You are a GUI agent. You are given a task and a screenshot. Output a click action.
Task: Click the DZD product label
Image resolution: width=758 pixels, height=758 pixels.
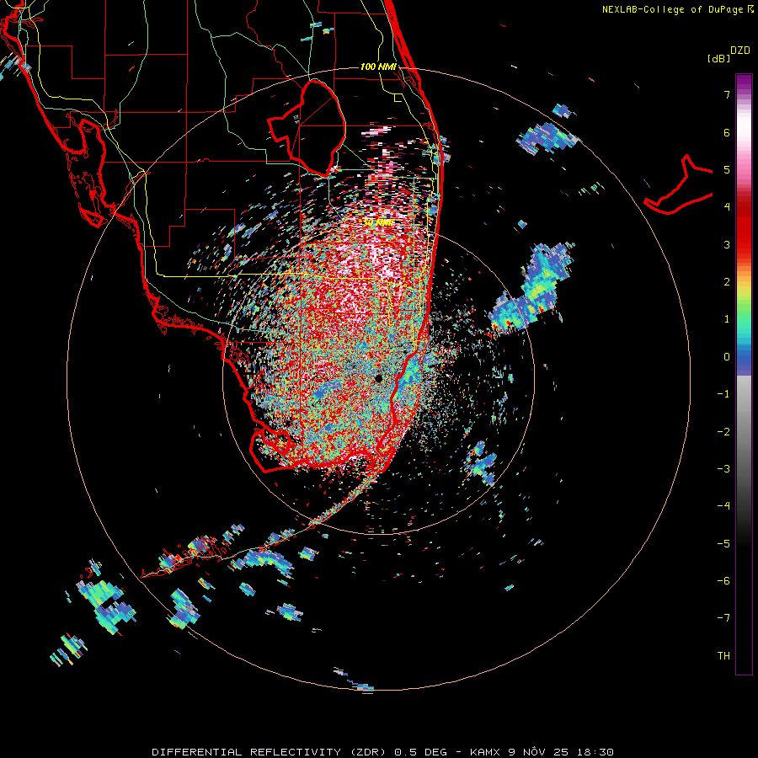pyautogui.click(x=740, y=51)
